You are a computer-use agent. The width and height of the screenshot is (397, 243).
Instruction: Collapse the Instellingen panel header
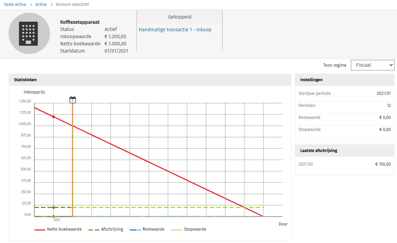coord(344,80)
